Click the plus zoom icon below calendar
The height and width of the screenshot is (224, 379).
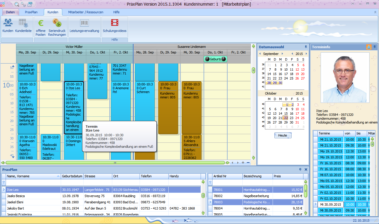(243, 163)
